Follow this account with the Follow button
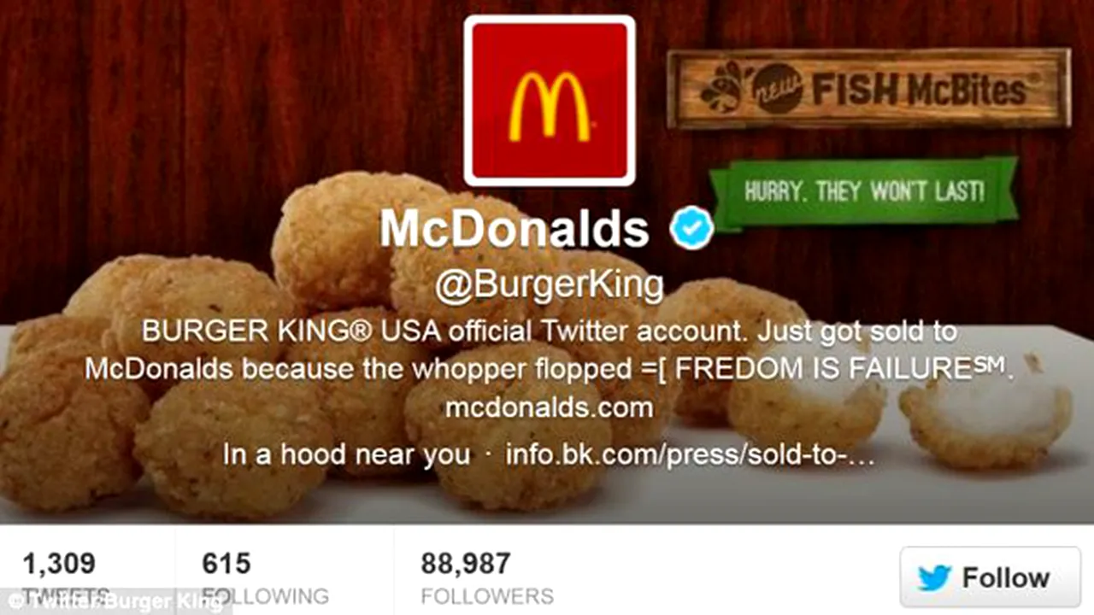 pyautogui.click(x=990, y=577)
